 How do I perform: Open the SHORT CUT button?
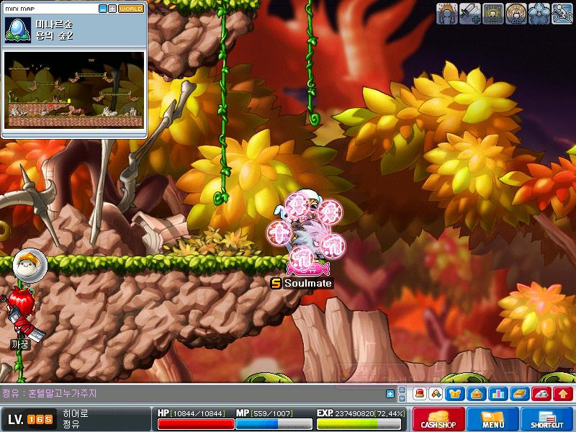pos(547,419)
